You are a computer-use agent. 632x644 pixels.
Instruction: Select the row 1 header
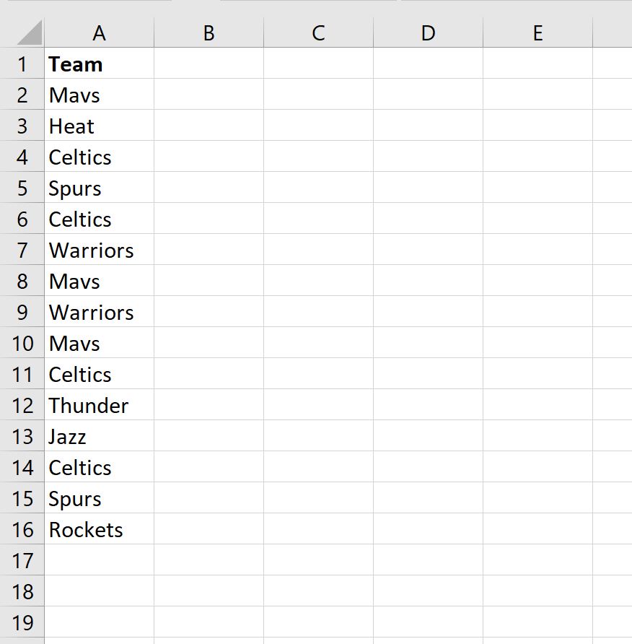click(22, 64)
